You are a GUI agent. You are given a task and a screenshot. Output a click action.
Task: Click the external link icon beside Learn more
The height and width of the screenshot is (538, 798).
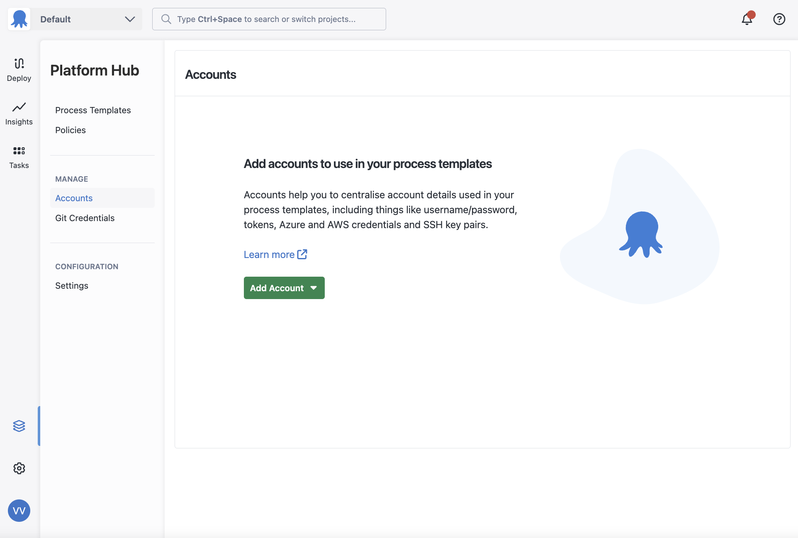(x=302, y=254)
